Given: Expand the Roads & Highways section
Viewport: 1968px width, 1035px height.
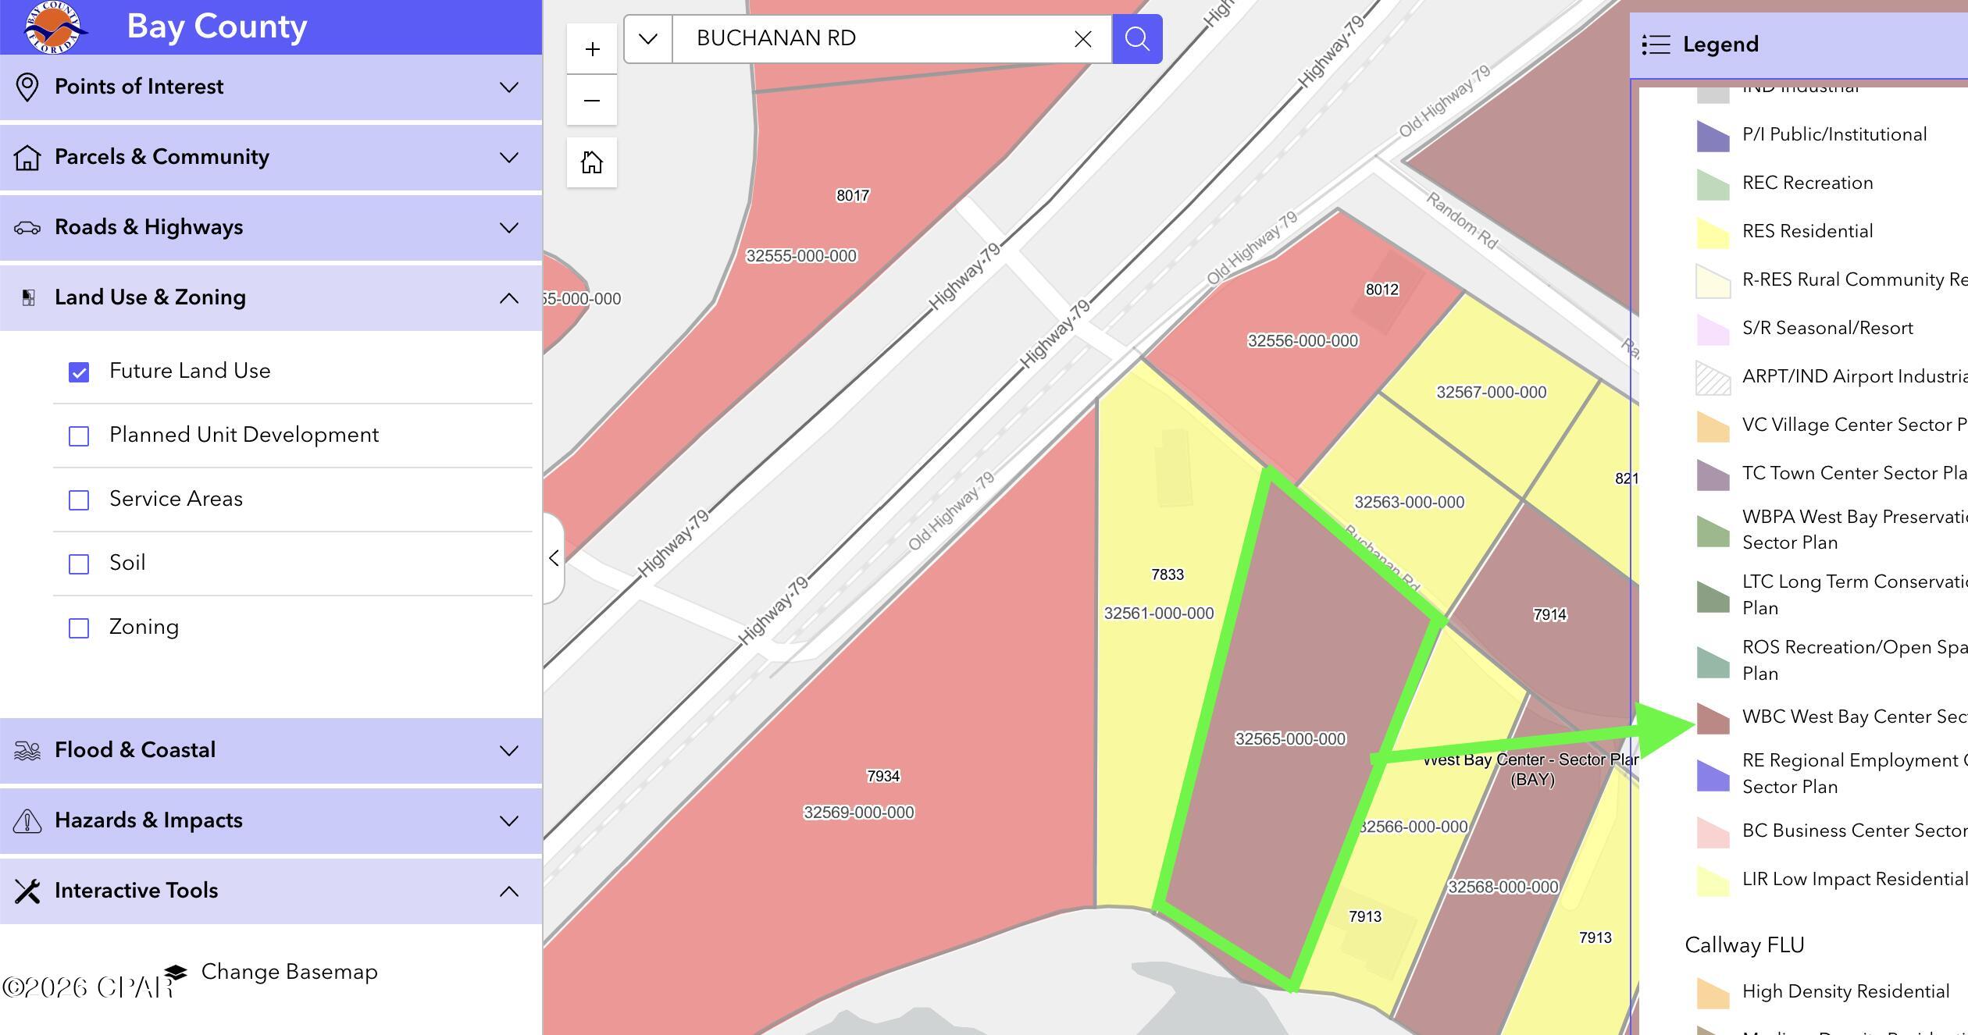Looking at the screenshot, I should pos(509,227).
